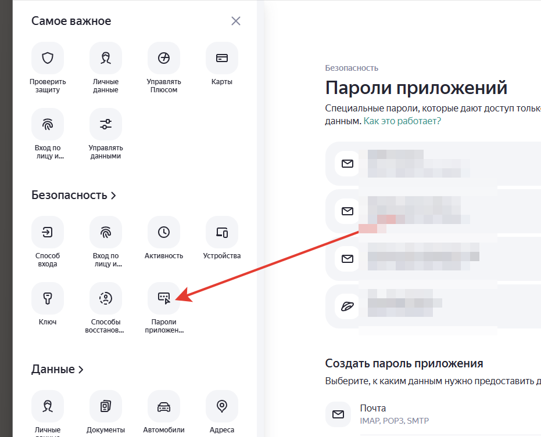The image size is (541, 437).
Task: Follow the Как это работает? link
Action: [x=402, y=121]
